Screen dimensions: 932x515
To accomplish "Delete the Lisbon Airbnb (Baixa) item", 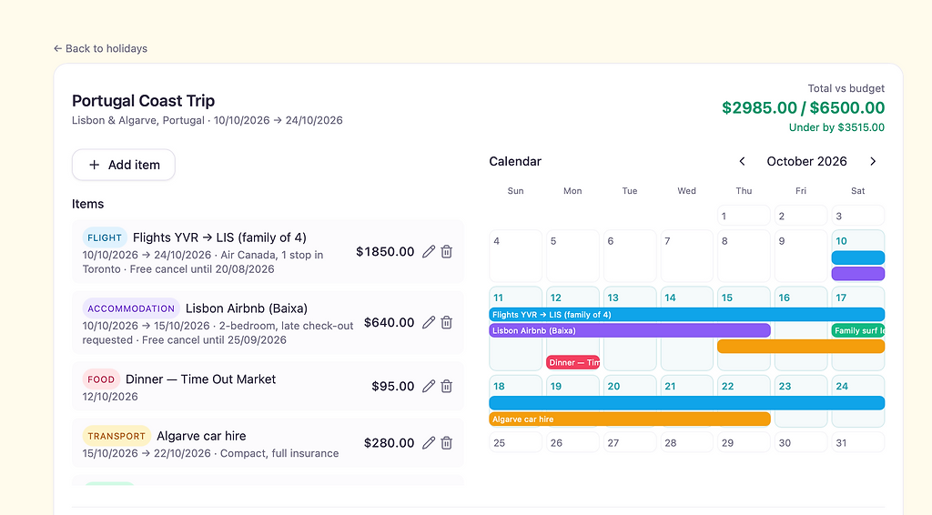I will (x=446, y=322).
